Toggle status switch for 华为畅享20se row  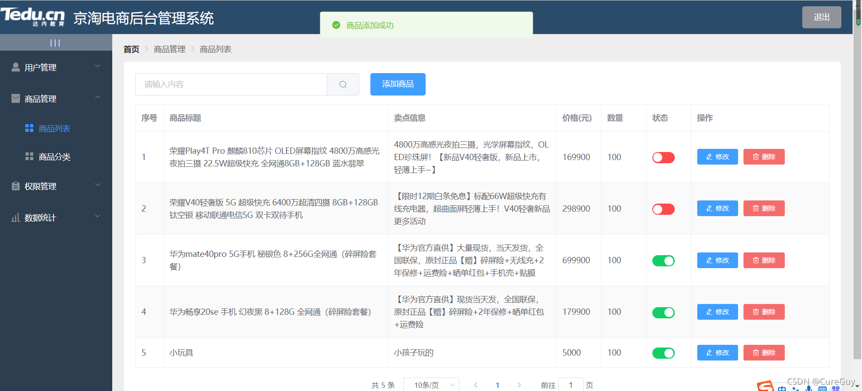tap(664, 313)
